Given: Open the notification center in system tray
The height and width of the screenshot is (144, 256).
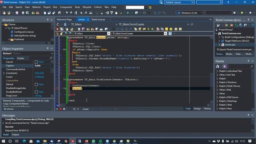Looking at the screenshot, I should [x=250, y=141].
